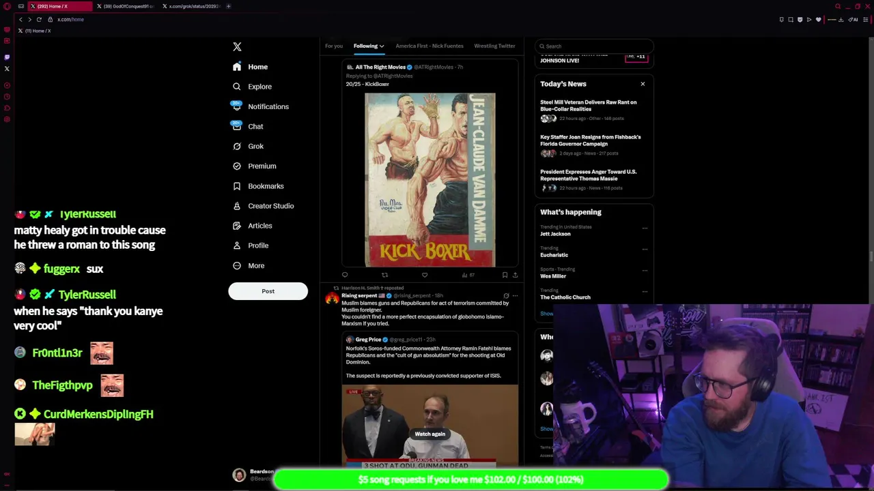This screenshot has height=491, width=874.
Task: Go to Profile page
Action: 250,245
